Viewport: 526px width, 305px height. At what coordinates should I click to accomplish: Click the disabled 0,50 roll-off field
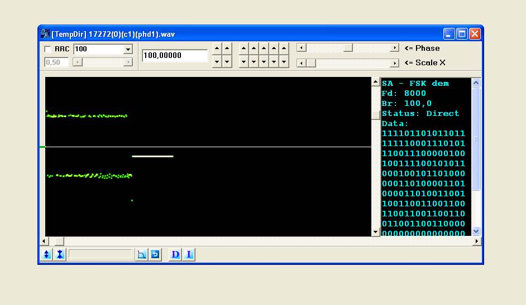(x=56, y=62)
